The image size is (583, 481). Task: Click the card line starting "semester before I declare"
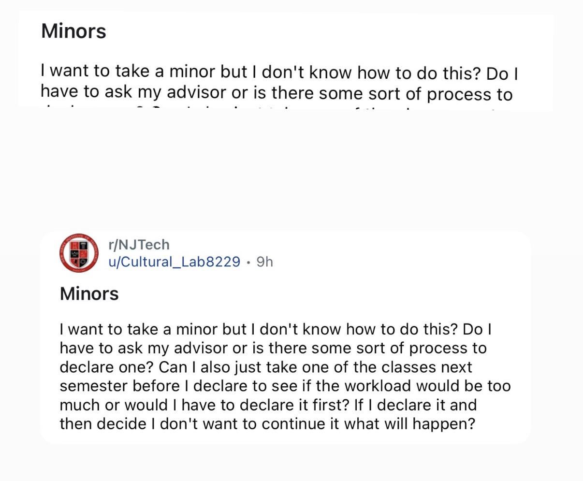285,386
